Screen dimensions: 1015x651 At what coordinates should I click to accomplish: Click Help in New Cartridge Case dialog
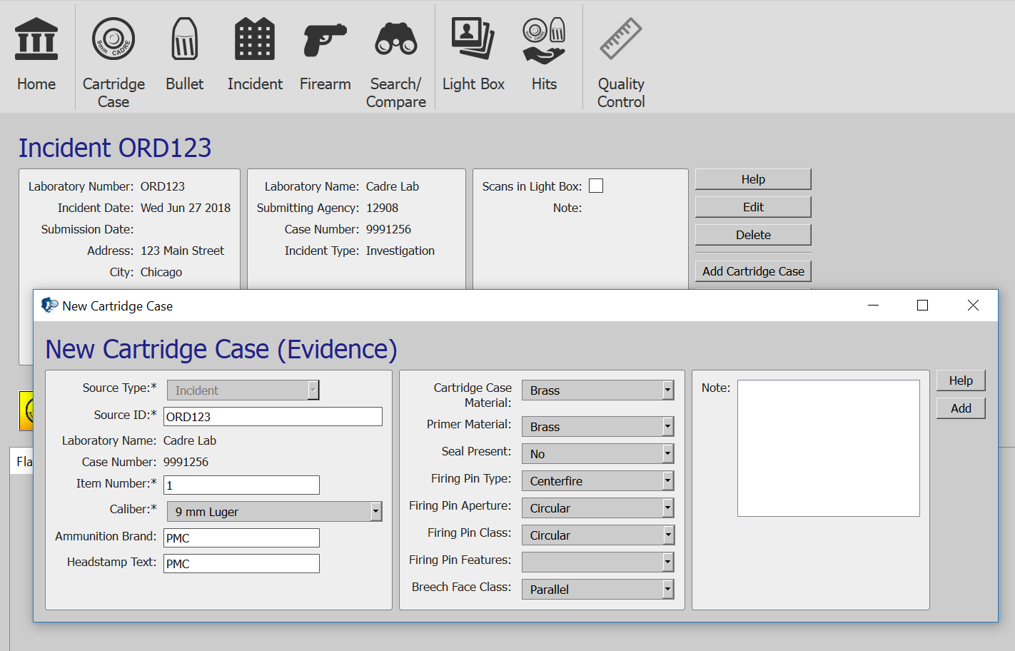pos(961,380)
